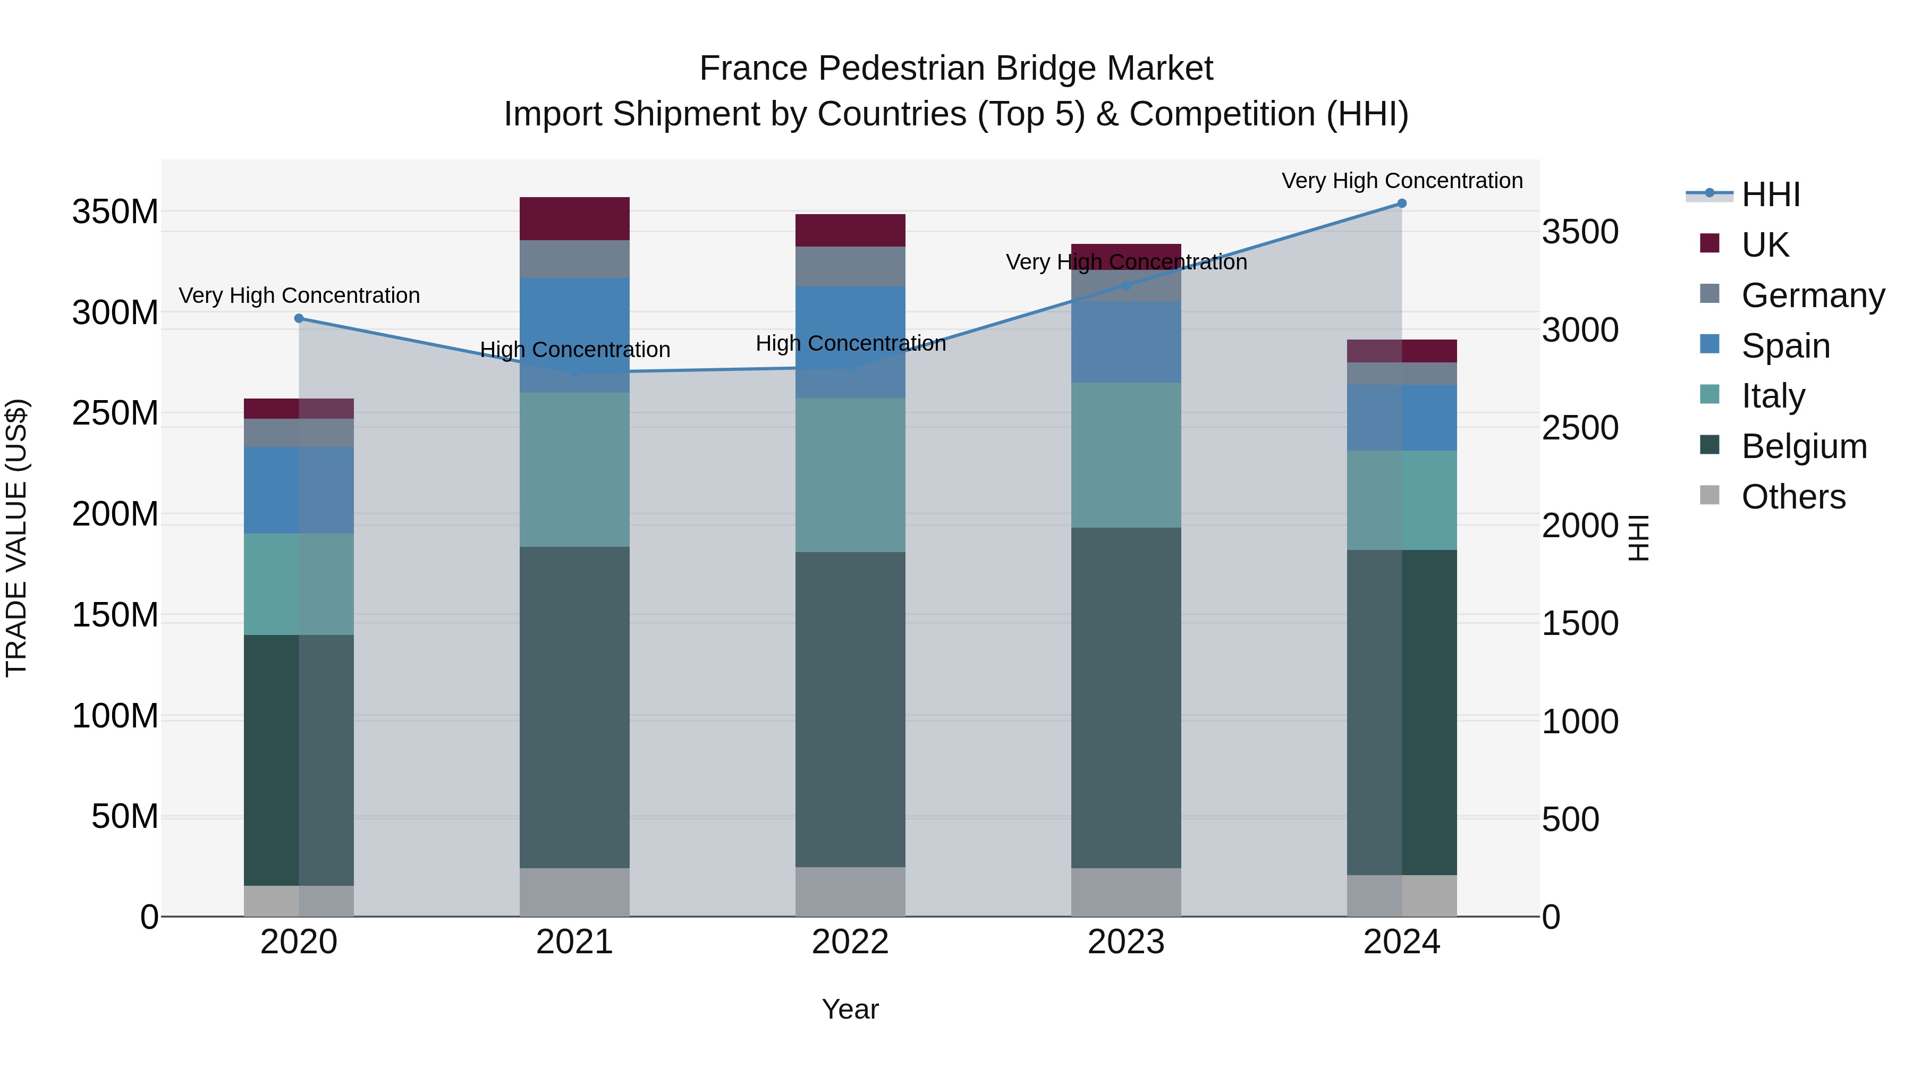Click the Spain segment of the 2021 bar
The image size is (1913, 1076).
(575, 336)
